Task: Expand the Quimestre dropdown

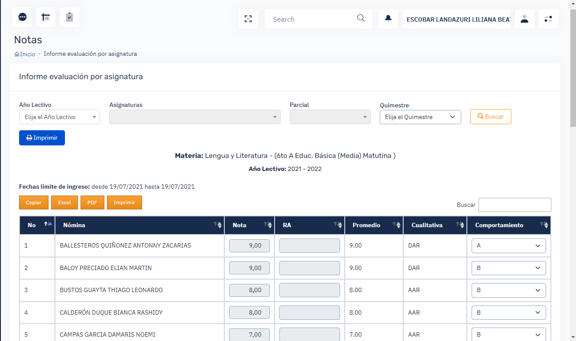Action: click(420, 117)
